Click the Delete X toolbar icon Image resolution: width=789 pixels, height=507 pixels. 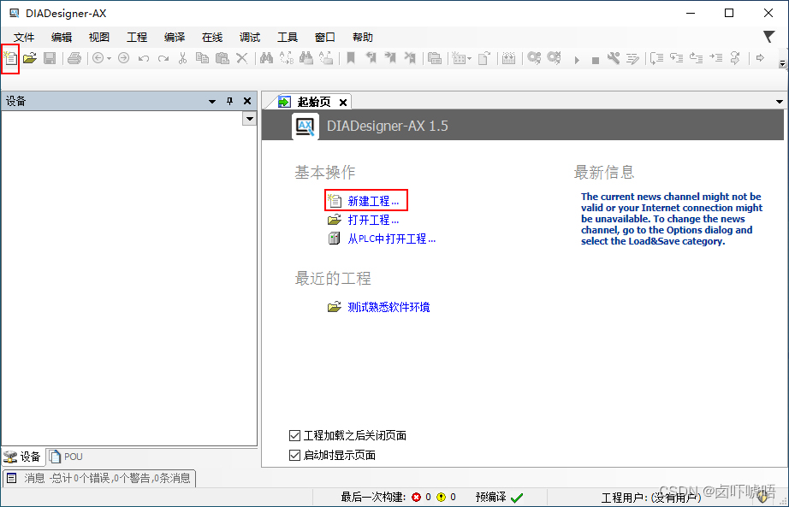242,58
